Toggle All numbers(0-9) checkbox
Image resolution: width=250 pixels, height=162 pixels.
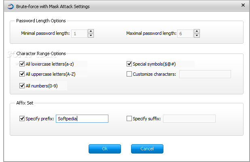click(x=22, y=86)
